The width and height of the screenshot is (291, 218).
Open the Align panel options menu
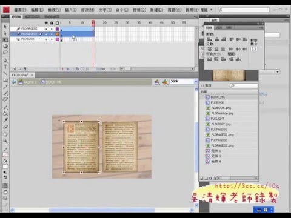coord(261,28)
